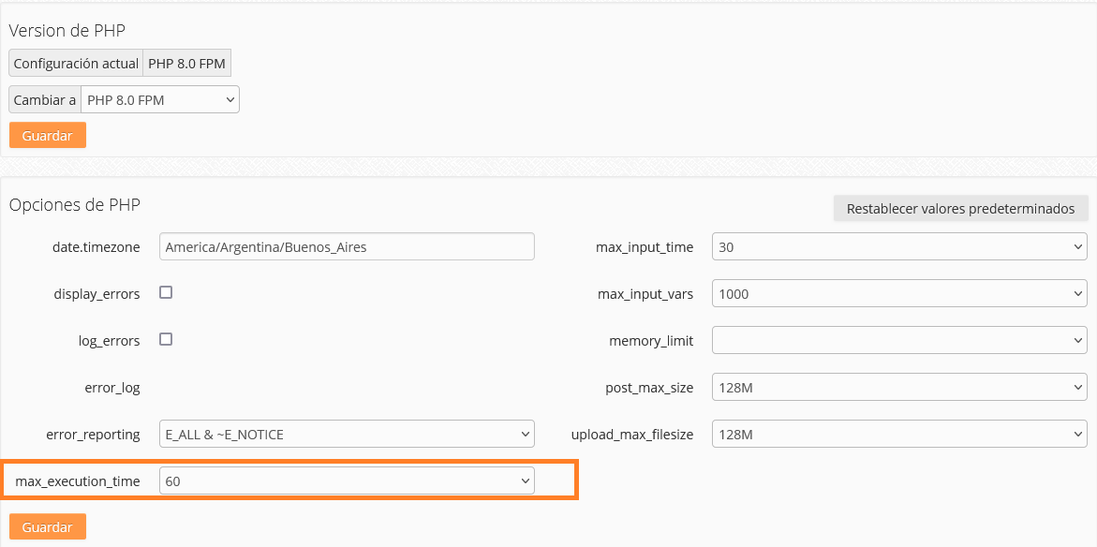Click the PHP 8.0 FPM current configuration badge
Screen dimensions: 1097x547
pos(187,64)
